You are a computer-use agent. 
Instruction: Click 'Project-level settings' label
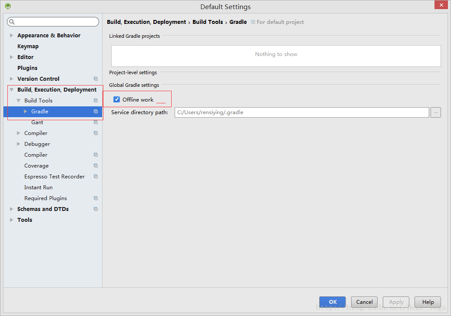tap(133, 72)
